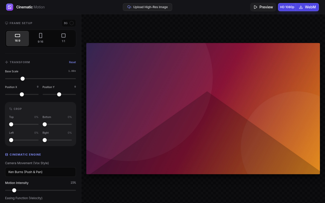Open the Camera Movement dropdown
The image size is (325, 203).
[x=40, y=172]
